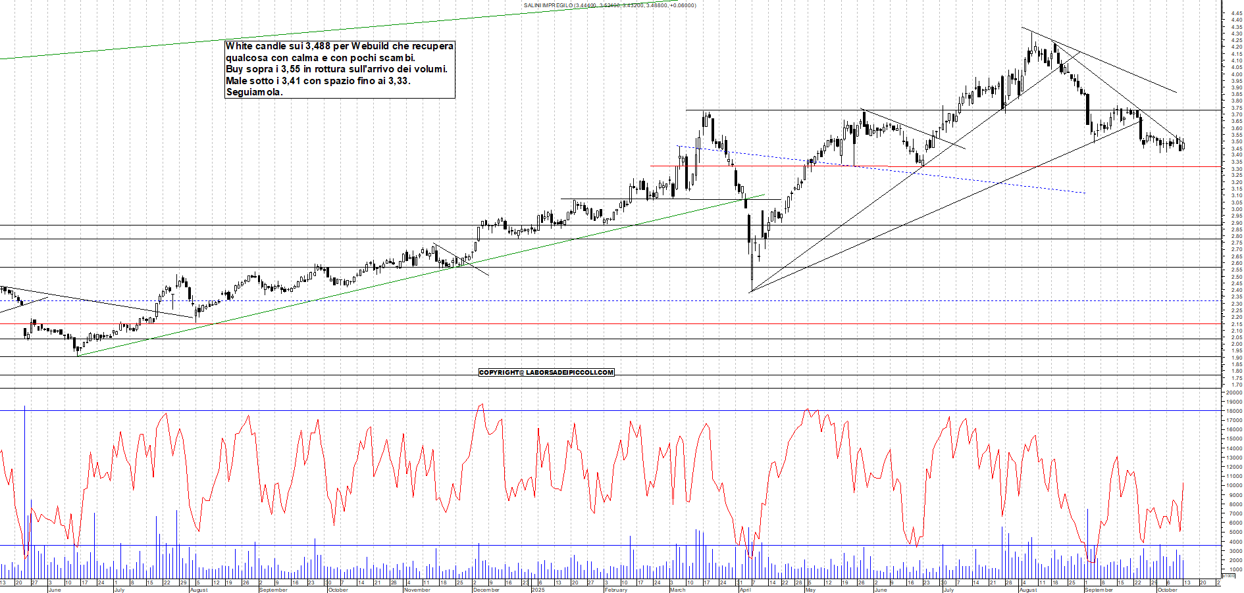The height and width of the screenshot is (593, 1244).
Task: Click the tallest blue volume spike at far left
Action: tap(25, 473)
